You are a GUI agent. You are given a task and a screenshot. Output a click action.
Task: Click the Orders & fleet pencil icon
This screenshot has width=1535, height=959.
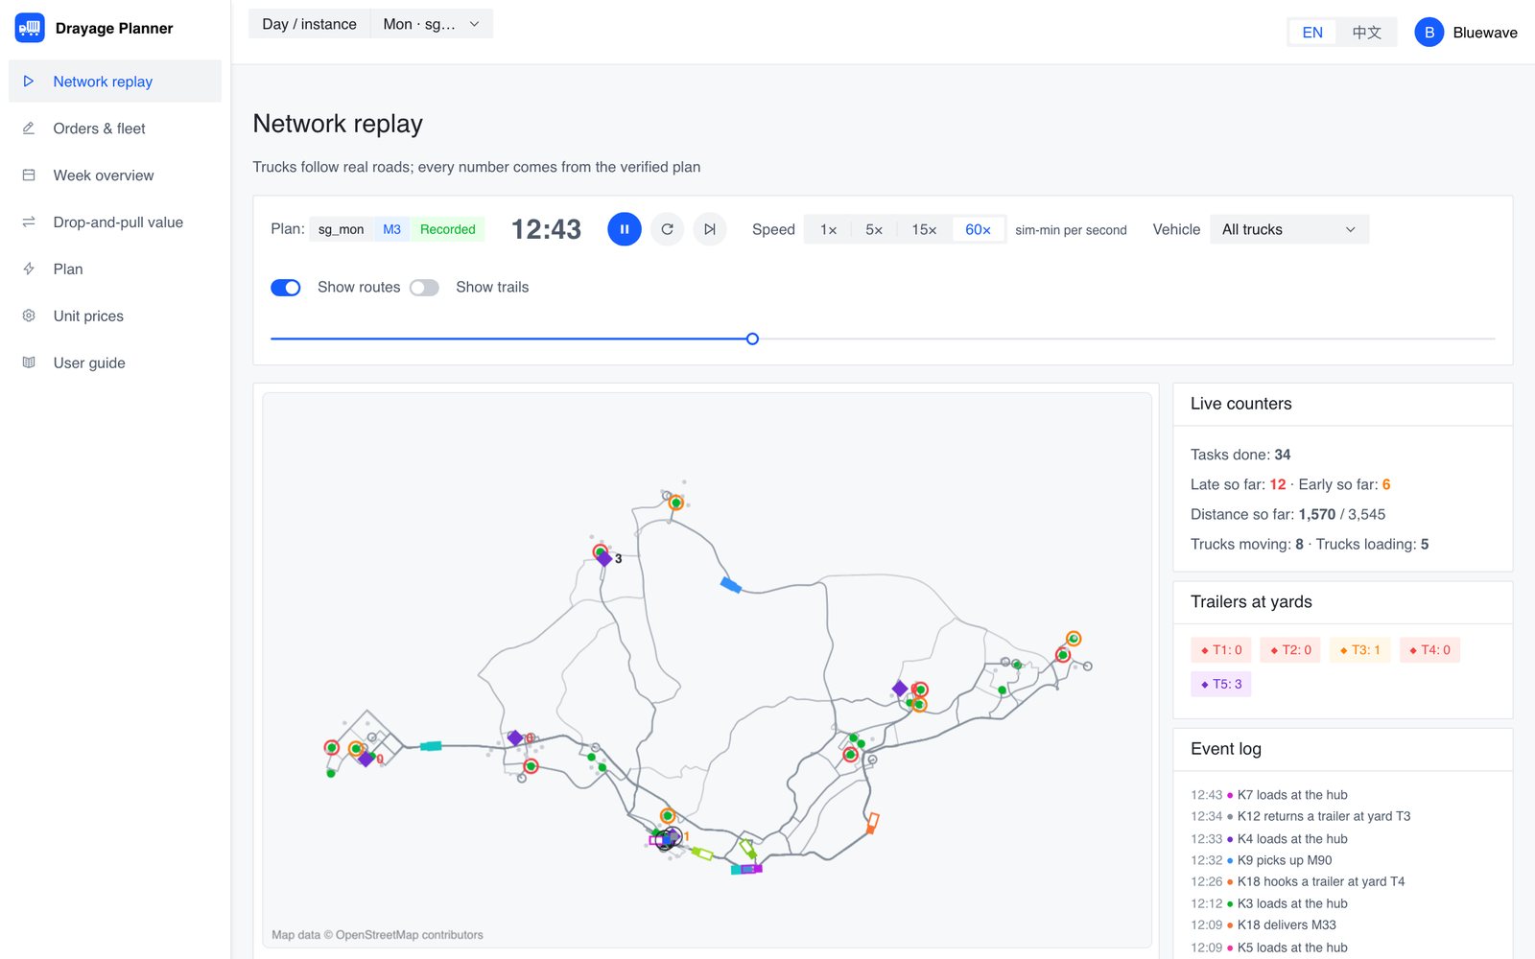coord(29,129)
